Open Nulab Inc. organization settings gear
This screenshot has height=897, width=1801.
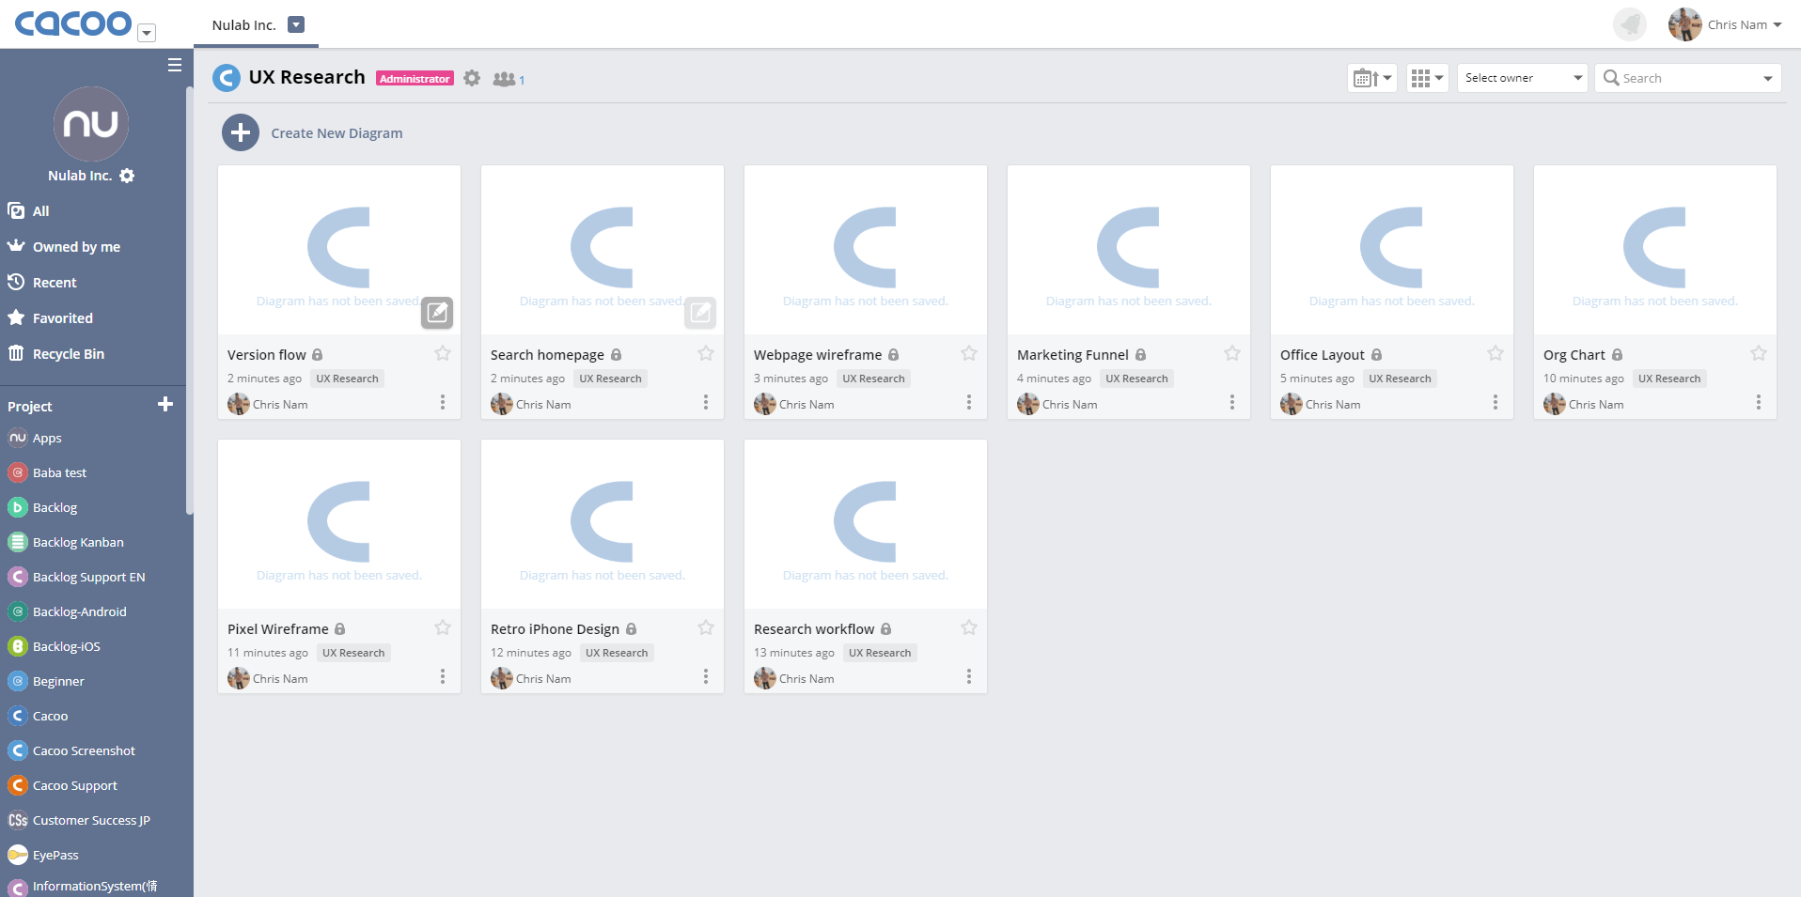pos(128,176)
